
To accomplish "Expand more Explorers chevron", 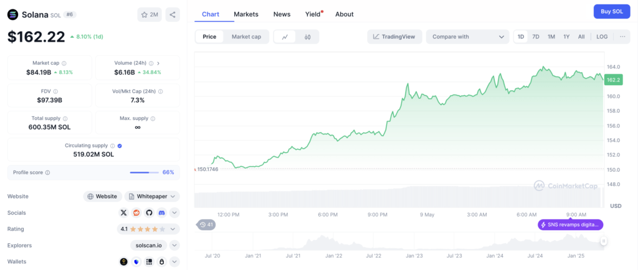I will [x=174, y=245].
